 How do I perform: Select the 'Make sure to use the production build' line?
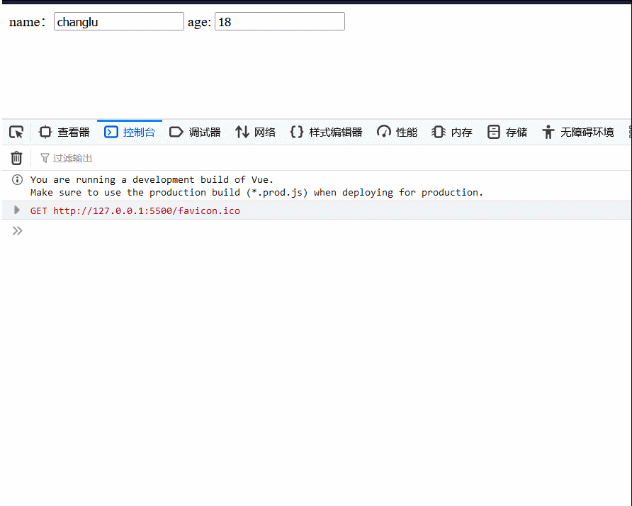pos(256,193)
